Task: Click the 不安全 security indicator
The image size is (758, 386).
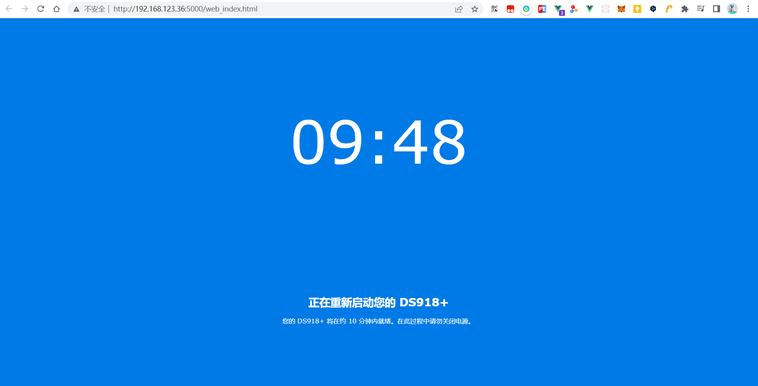Action: (89, 9)
